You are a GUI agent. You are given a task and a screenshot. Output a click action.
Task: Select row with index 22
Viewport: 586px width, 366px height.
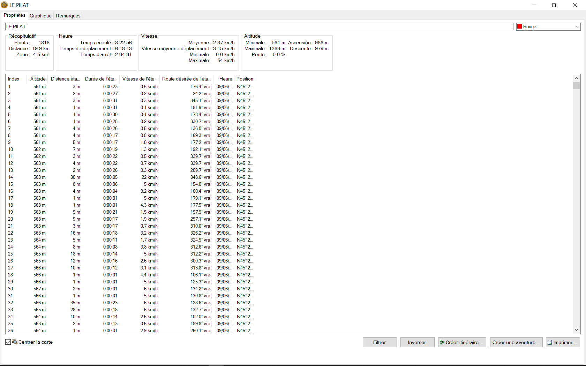[x=131, y=233]
